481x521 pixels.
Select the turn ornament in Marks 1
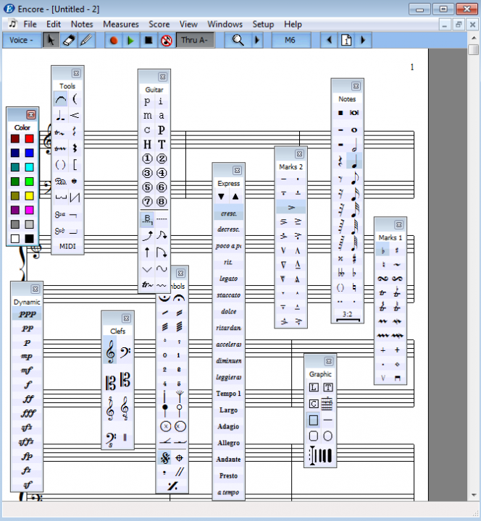tap(383, 279)
